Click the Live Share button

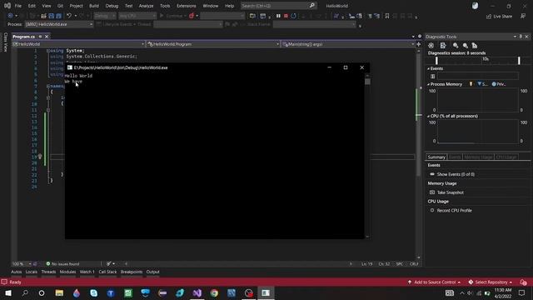click(x=500, y=17)
